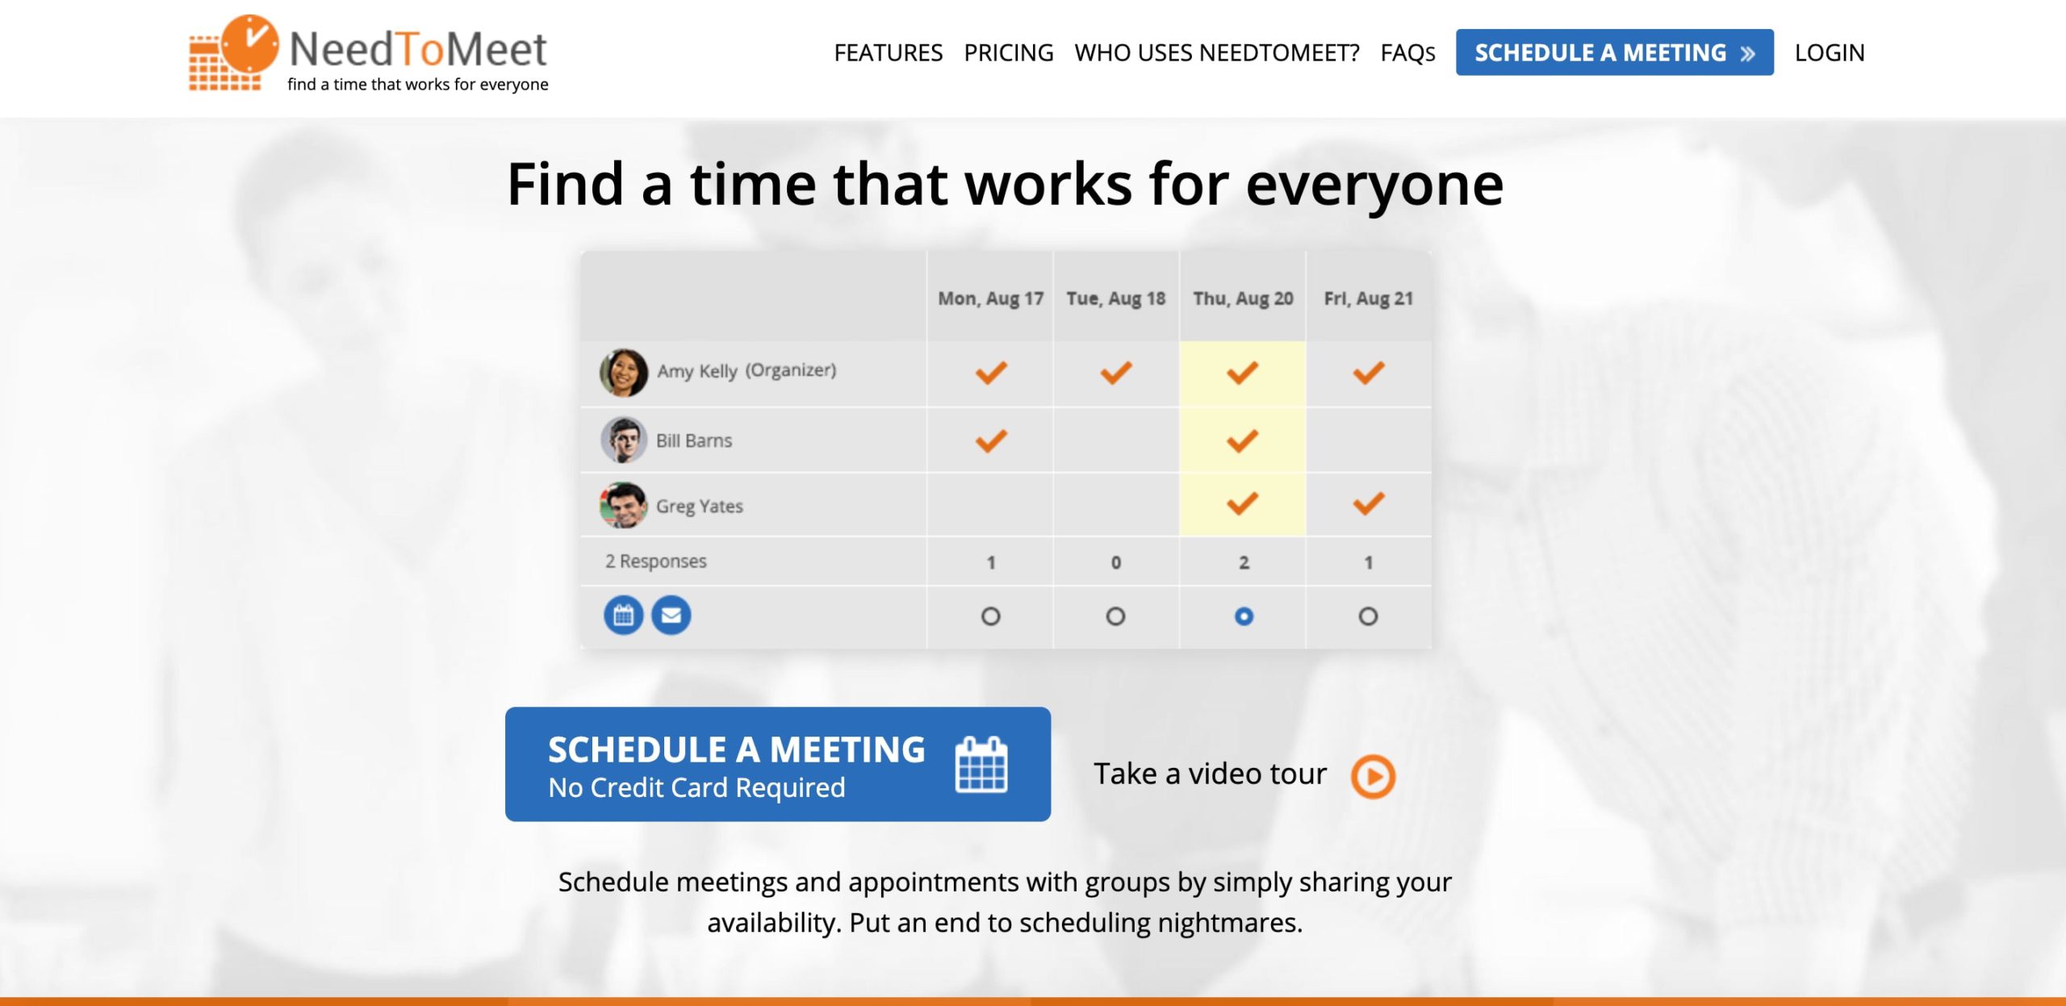Click the blue email envelope icon
This screenshot has height=1006, width=2066.
[x=671, y=616]
